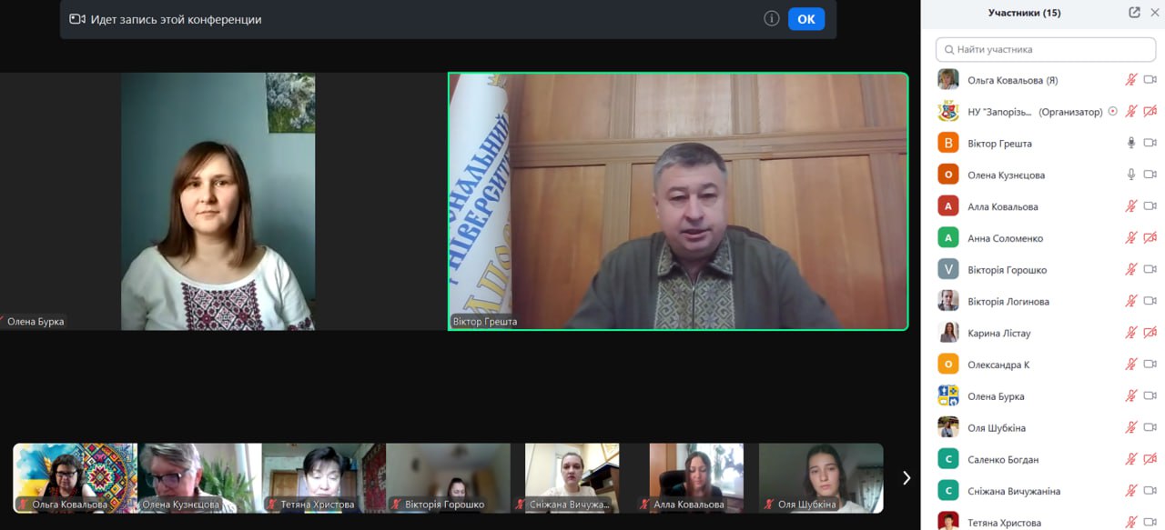Click Олена Кузнєцова's microphone icon
This screenshot has width=1165, height=530.
1131,175
